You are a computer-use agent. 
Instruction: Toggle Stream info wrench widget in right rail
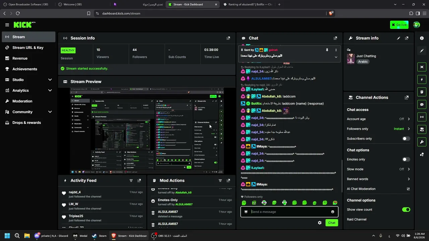point(422,142)
